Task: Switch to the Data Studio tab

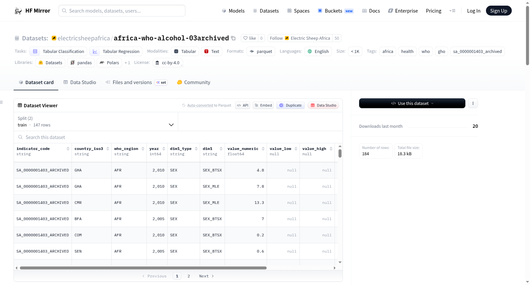Action: (80, 82)
